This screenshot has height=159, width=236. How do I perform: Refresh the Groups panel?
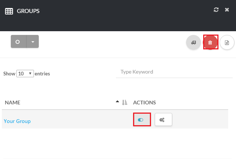pos(216,10)
